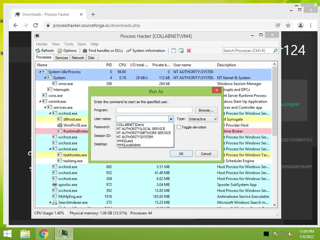This screenshot has width=320, height=240.
Task: Click the Process Hacker title bar icon
Action: click(37, 36)
